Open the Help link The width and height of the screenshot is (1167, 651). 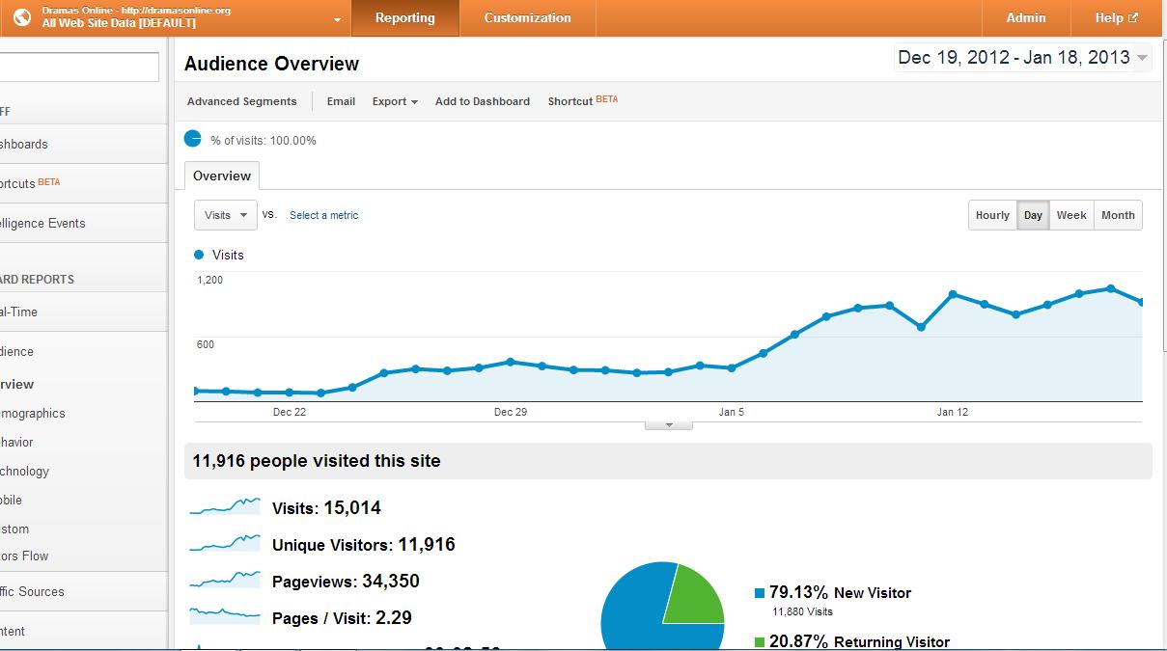click(x=1116, y=17)
